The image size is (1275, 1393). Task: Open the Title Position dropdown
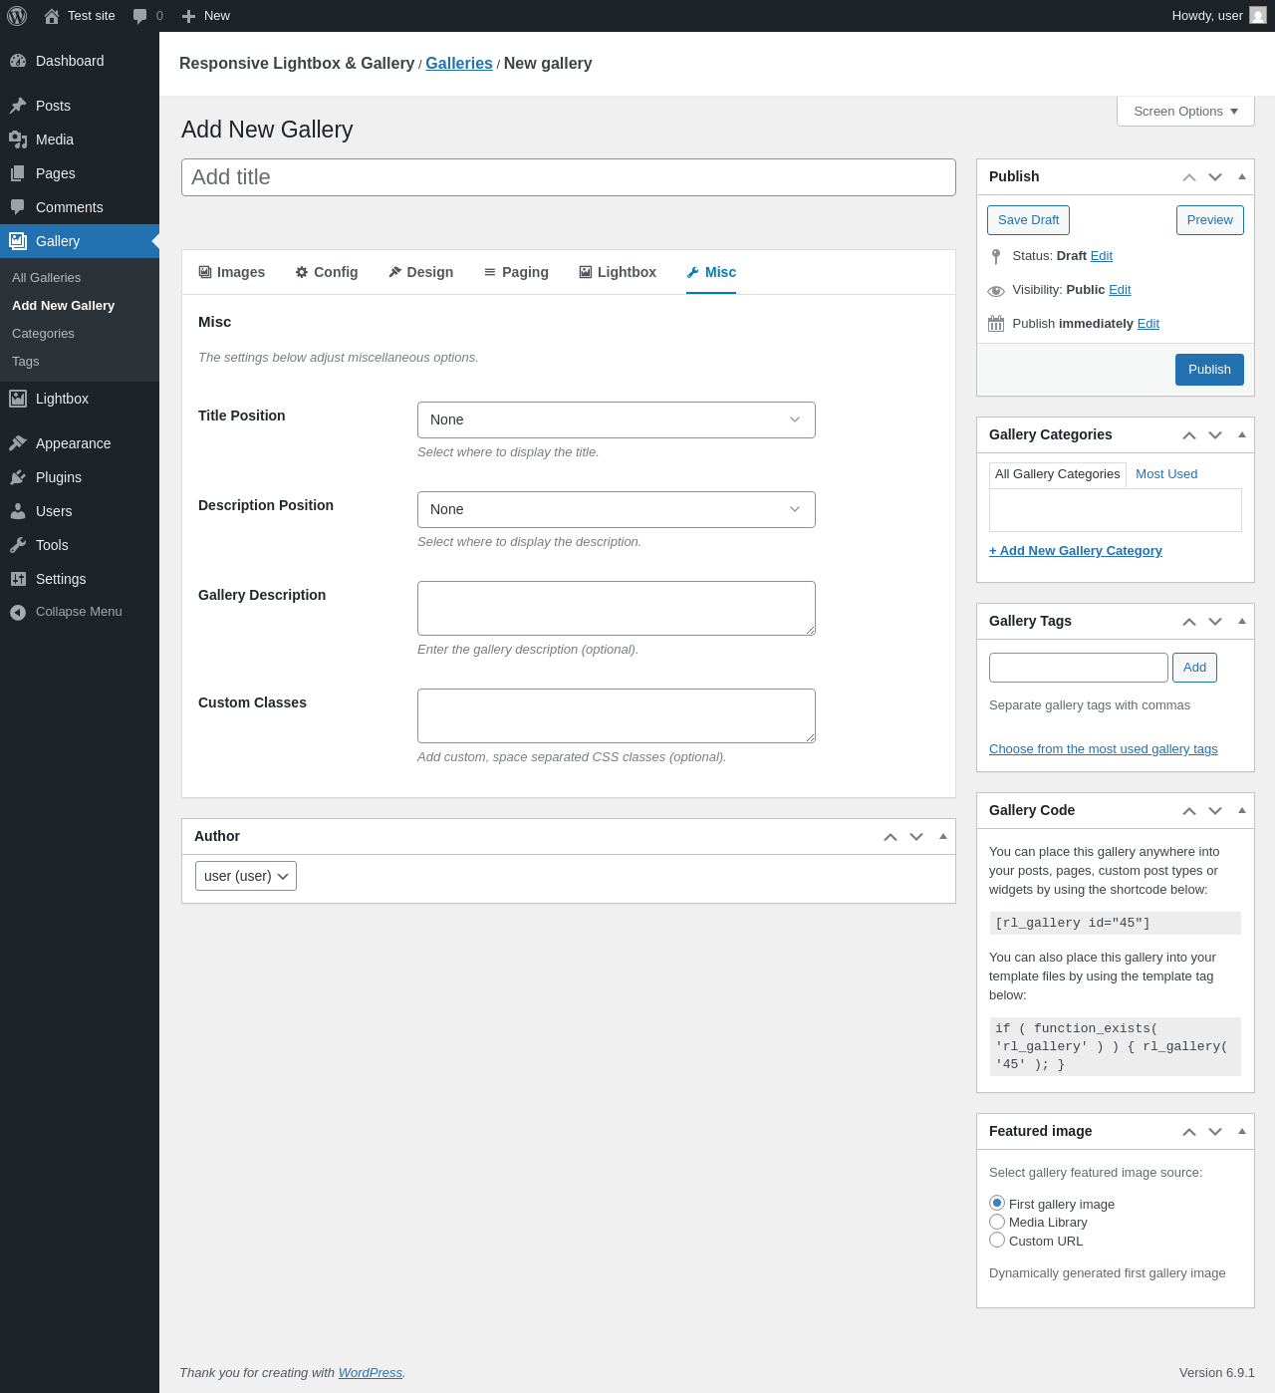(x=617, y=419)
